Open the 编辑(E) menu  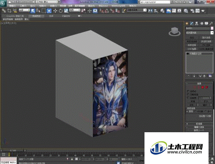tap(12, 6)
